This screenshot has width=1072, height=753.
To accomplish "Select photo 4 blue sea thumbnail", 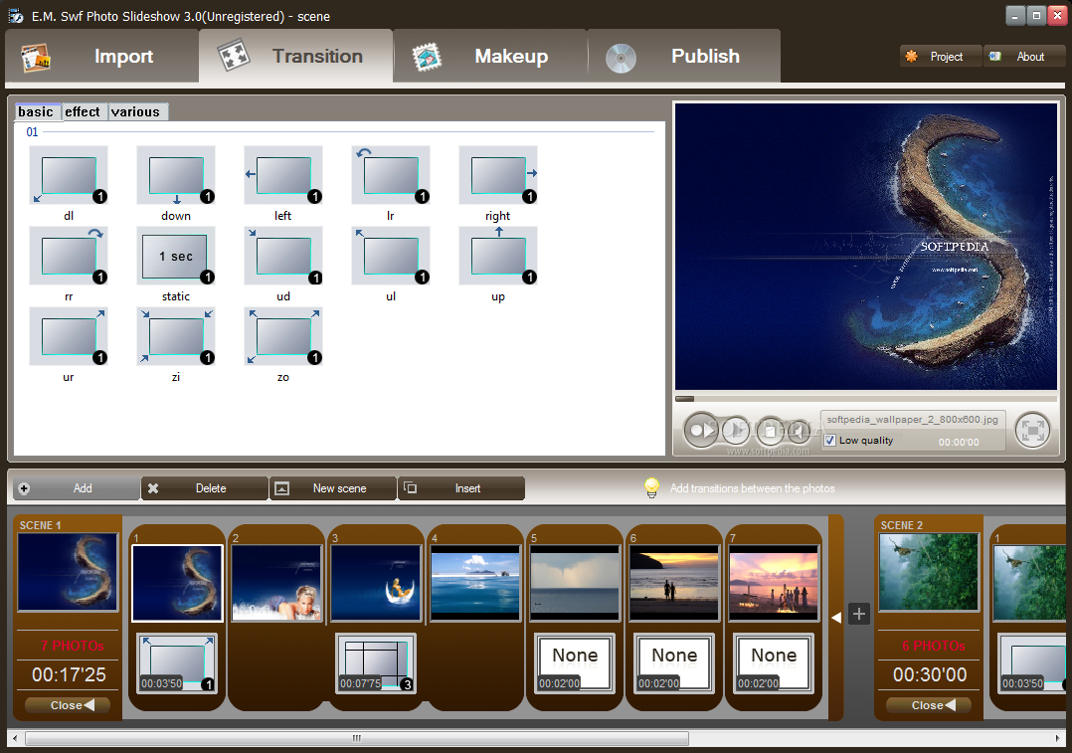I will click(x=475, y=583).
